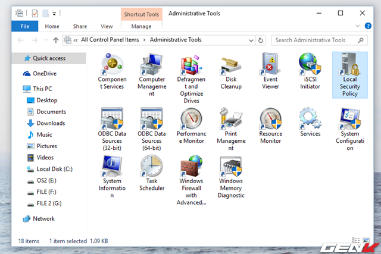The width and height of the screenshot is (381, 254).
Task: Select This PC in navigation pane
Action: (42, 89)
